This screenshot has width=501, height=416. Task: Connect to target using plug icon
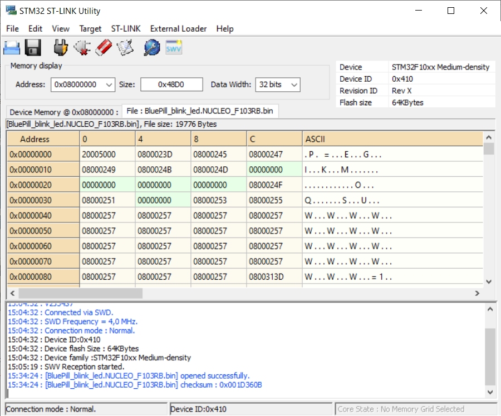coord(61,48)
